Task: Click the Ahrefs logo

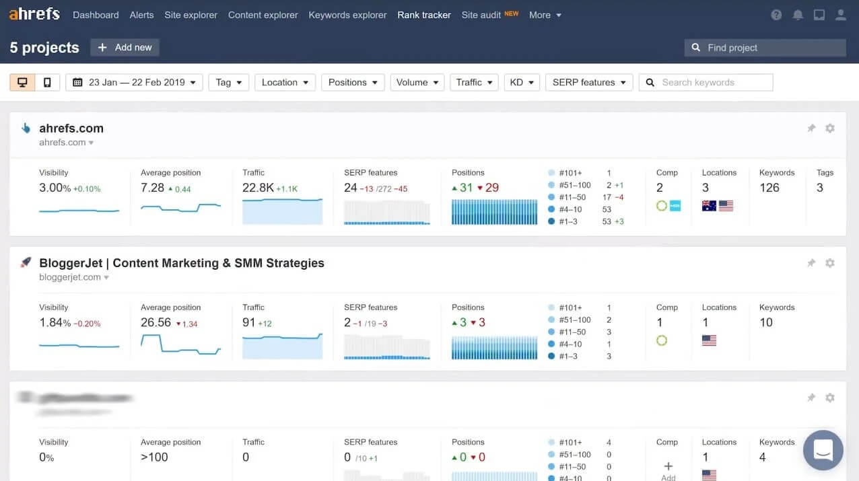Action: click(34, 13)
